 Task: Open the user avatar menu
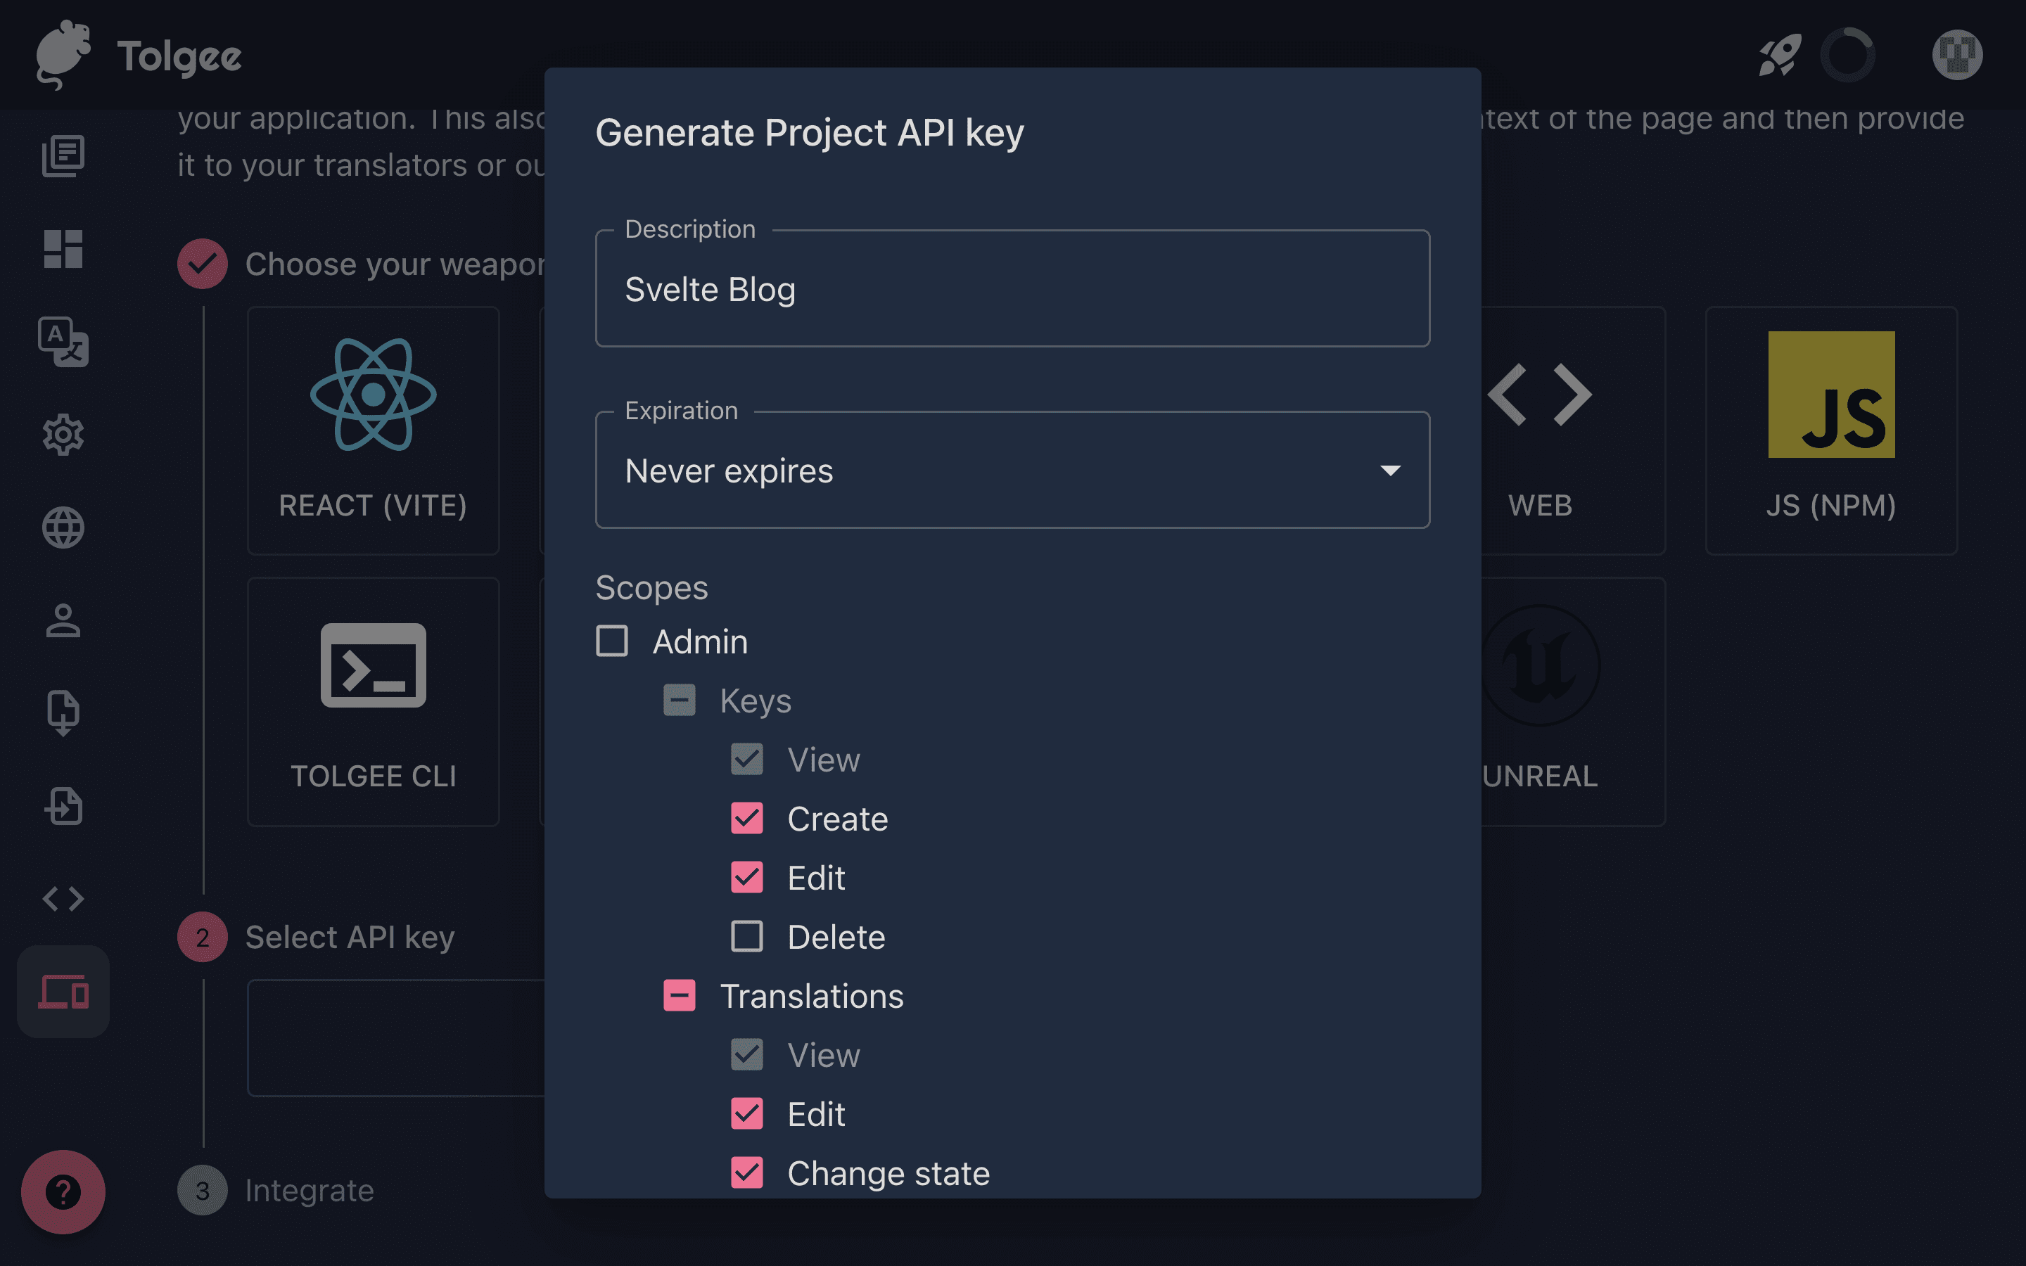coord(1957,56)
